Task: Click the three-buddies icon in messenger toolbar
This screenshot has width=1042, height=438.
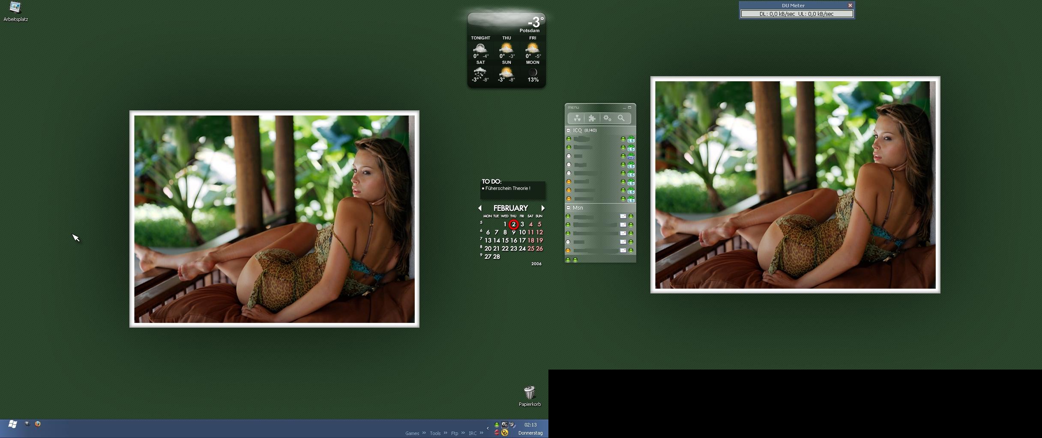Action: 577,118
